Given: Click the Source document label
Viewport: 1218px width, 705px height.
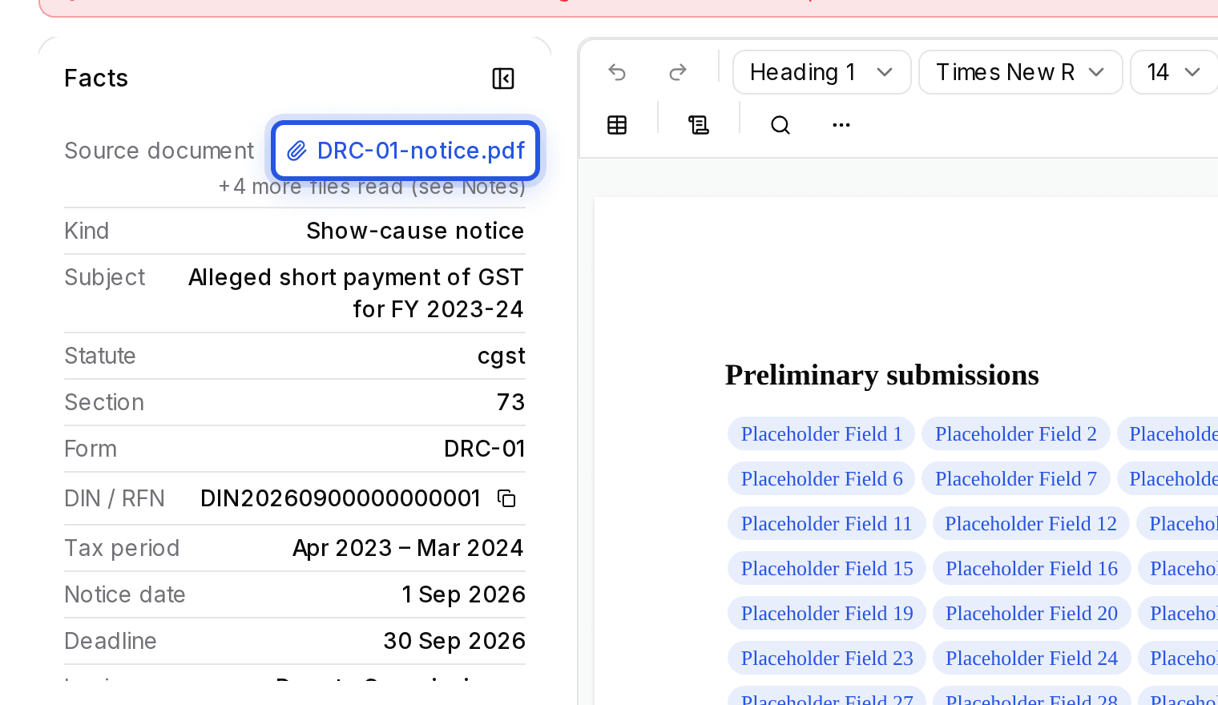Looking at the screenshot, I should [159, 151].
